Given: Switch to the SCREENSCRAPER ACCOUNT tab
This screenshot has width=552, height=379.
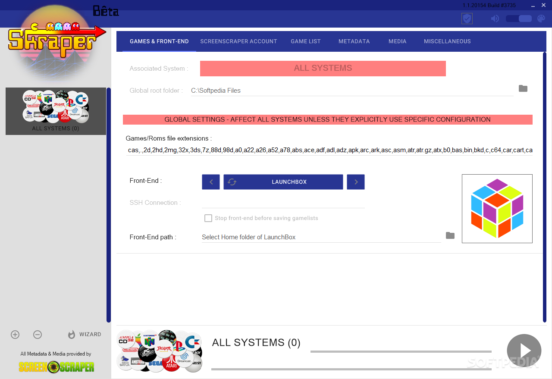Looking at the screenshot, I should (x=238, y=41).
